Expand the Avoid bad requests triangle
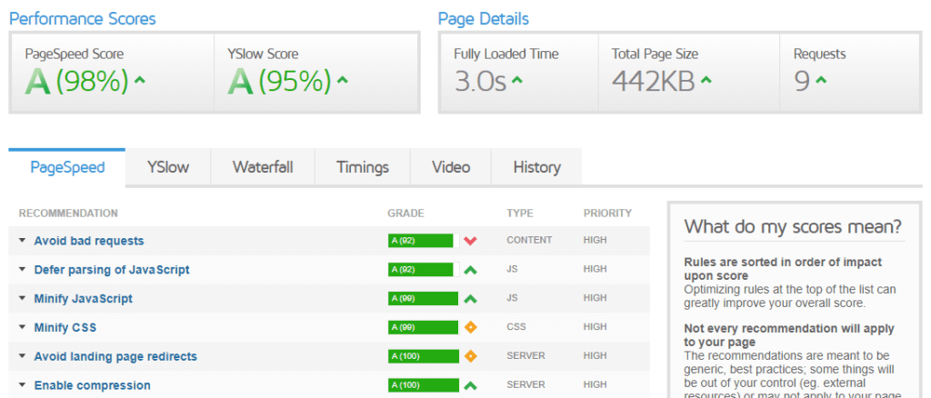 click(x=22, y=240)
